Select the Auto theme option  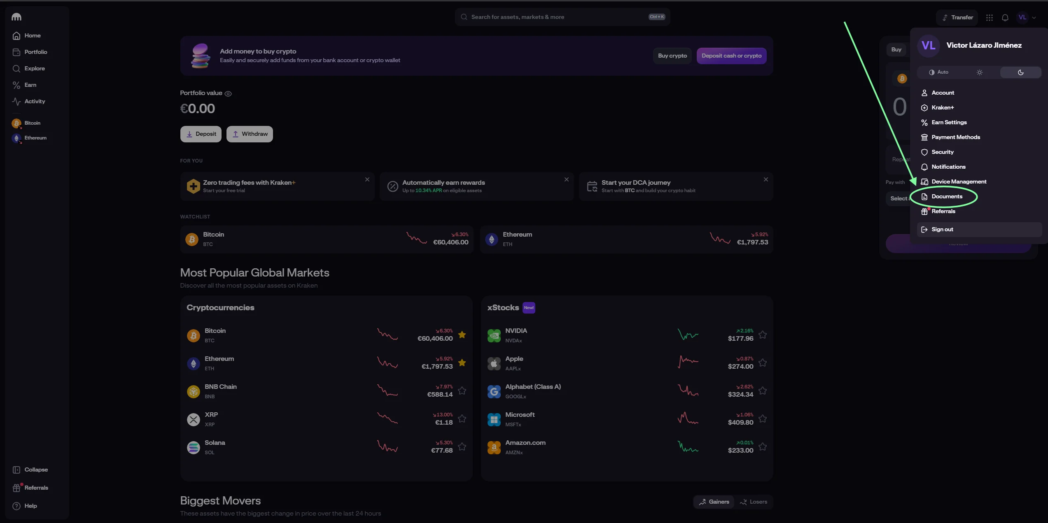(938, 72)
